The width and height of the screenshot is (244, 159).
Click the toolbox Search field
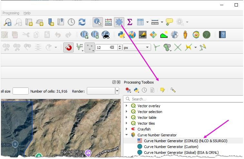(x=184, y=99)
